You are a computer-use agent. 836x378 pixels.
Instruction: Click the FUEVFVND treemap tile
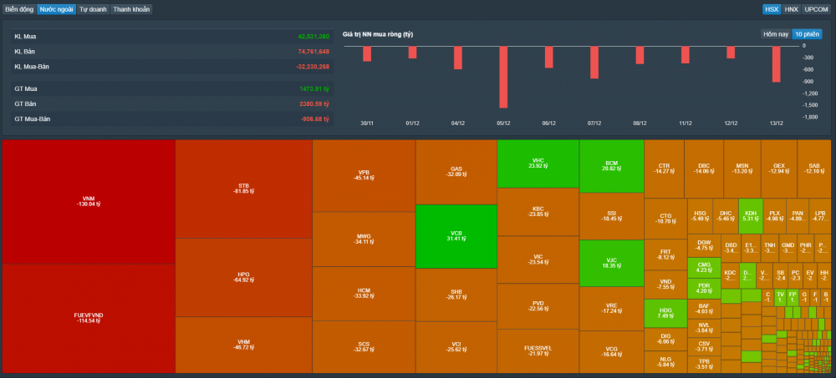[x=89, y=319]
